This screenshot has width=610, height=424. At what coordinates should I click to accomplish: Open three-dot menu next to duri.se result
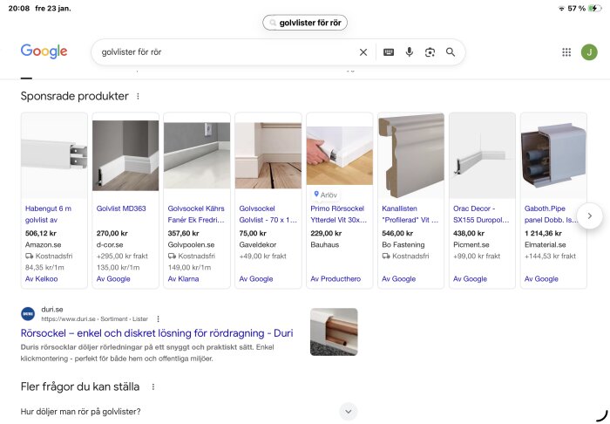pos(158,319)
